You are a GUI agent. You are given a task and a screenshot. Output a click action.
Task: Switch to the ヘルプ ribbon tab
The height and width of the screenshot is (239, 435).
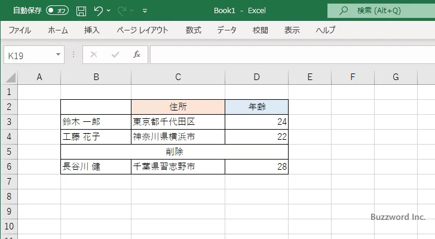(326, 30)
